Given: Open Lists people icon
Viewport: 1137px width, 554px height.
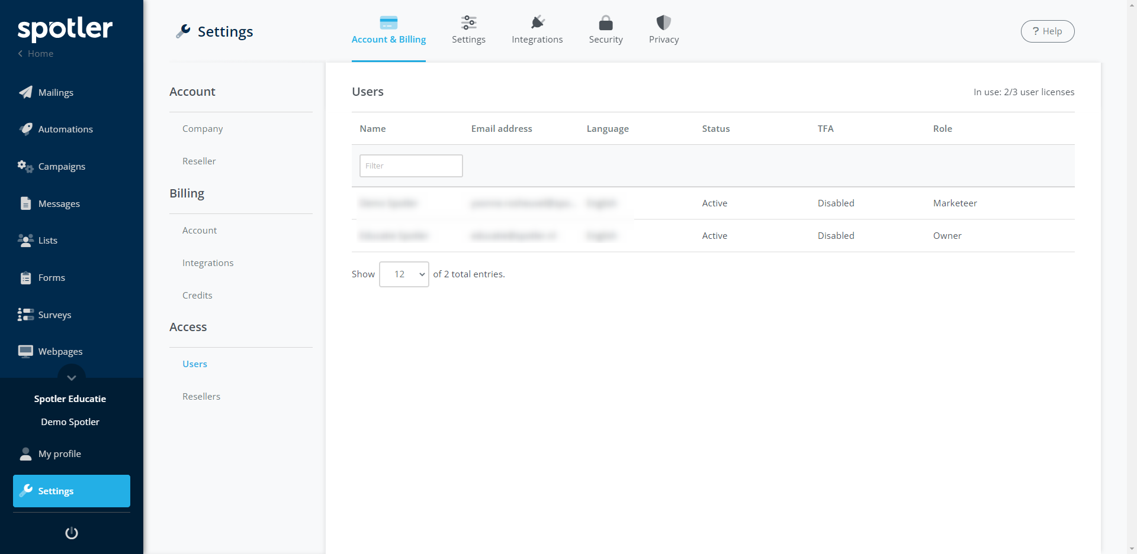Looking at the screenshot, I should 25,240.
